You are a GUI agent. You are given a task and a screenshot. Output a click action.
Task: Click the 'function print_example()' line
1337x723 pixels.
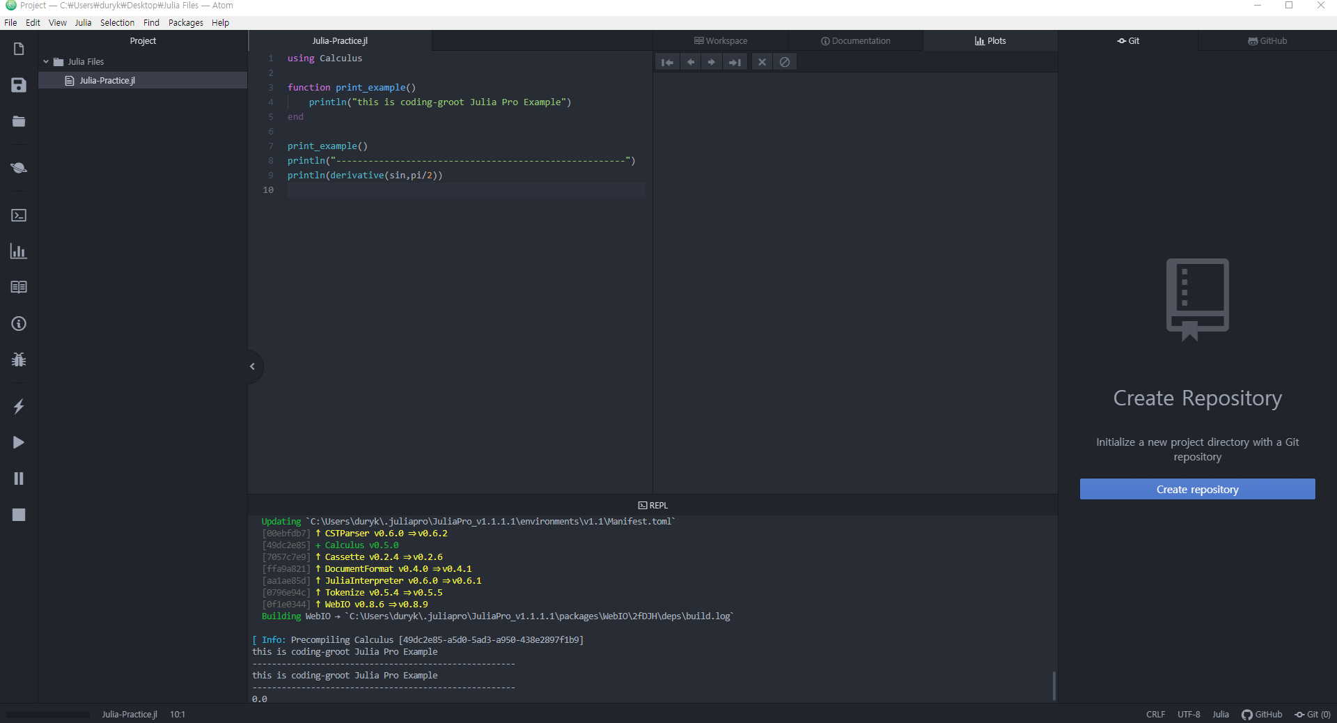[x=352, y=88]
